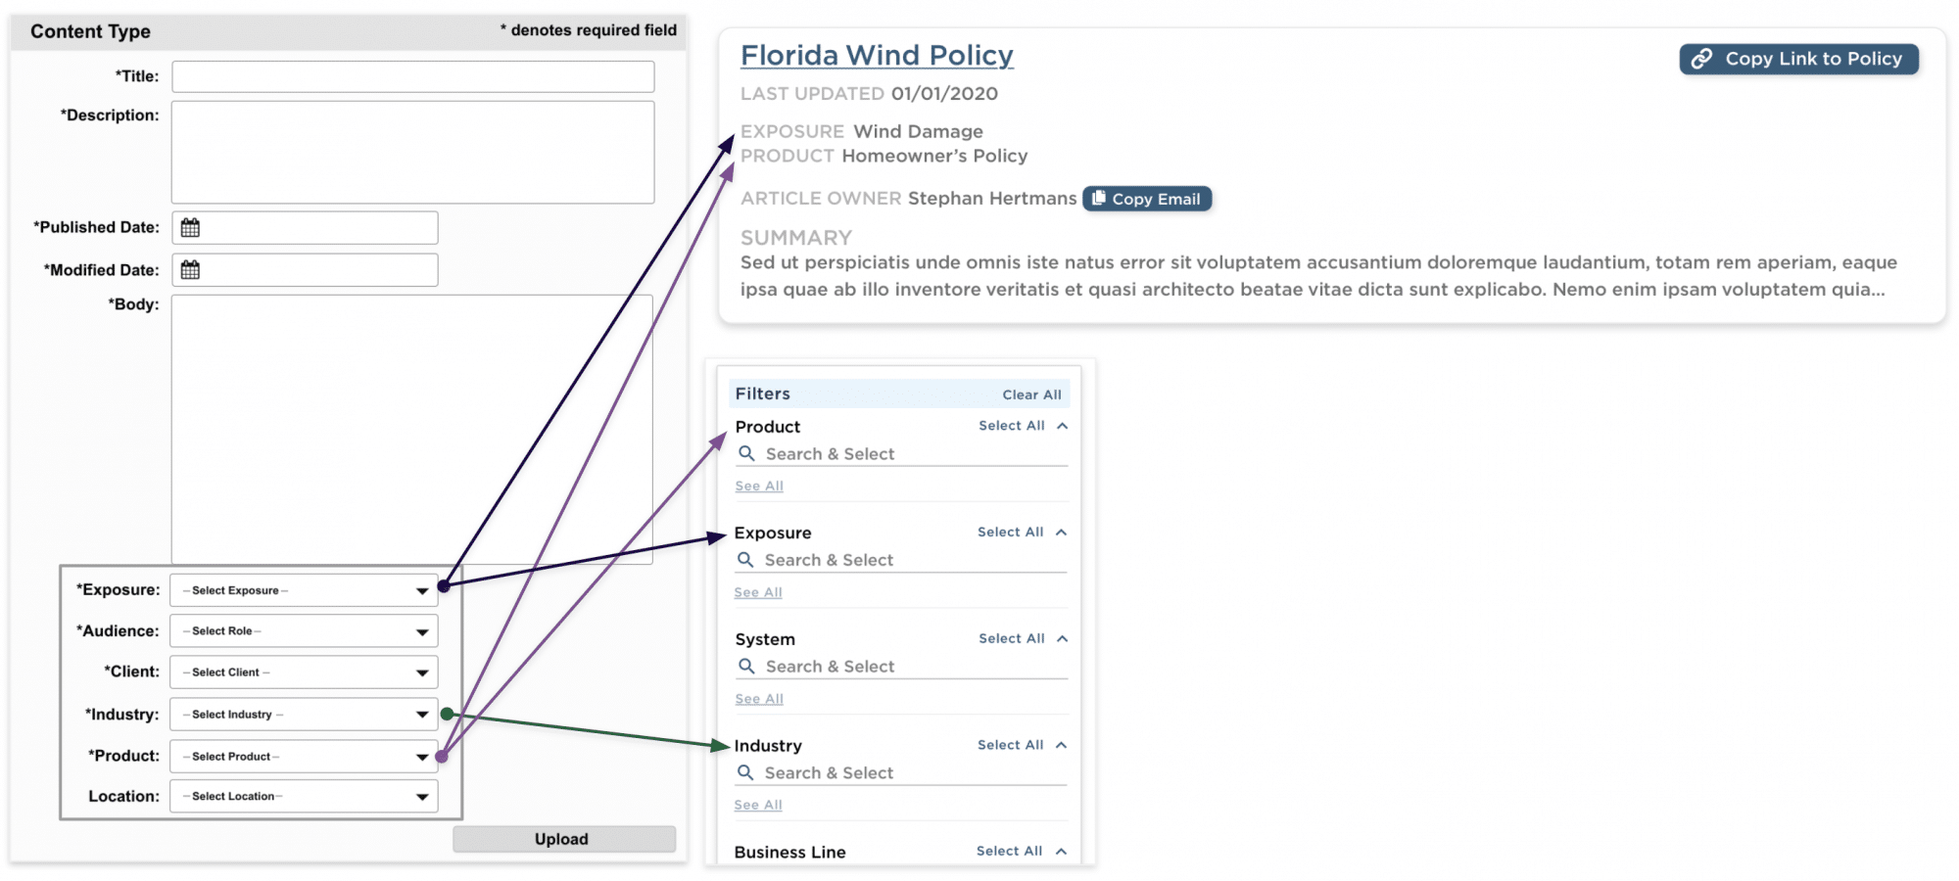Click into the Title text field

click(412, 76)
